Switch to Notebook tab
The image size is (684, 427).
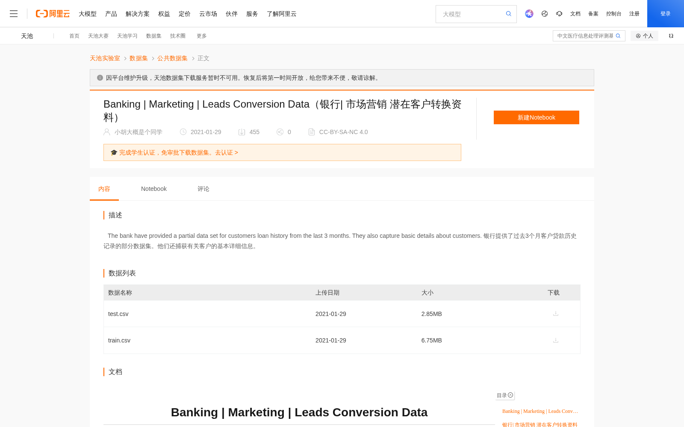click(154, 189)
